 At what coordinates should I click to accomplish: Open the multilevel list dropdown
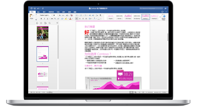click(x=87, y=15)
